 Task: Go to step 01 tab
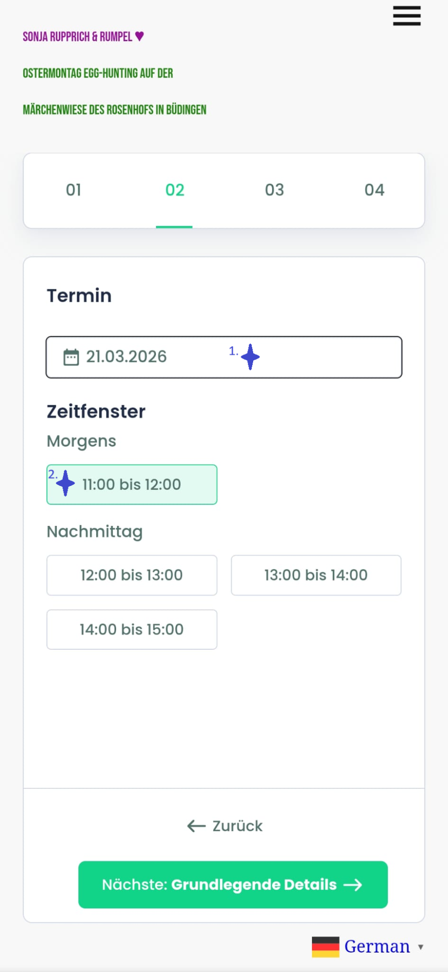point(74,190)
